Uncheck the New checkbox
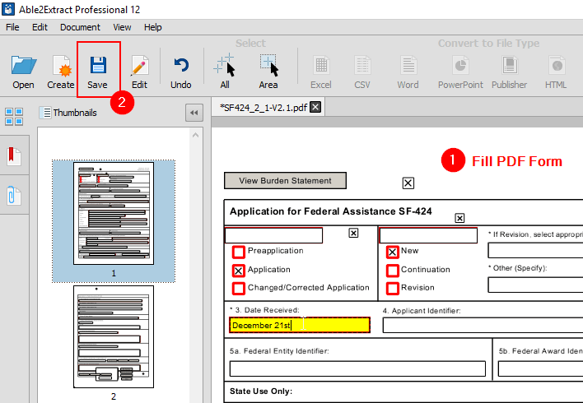The width and height of the screenshot is (583, 403). [392, 252]
